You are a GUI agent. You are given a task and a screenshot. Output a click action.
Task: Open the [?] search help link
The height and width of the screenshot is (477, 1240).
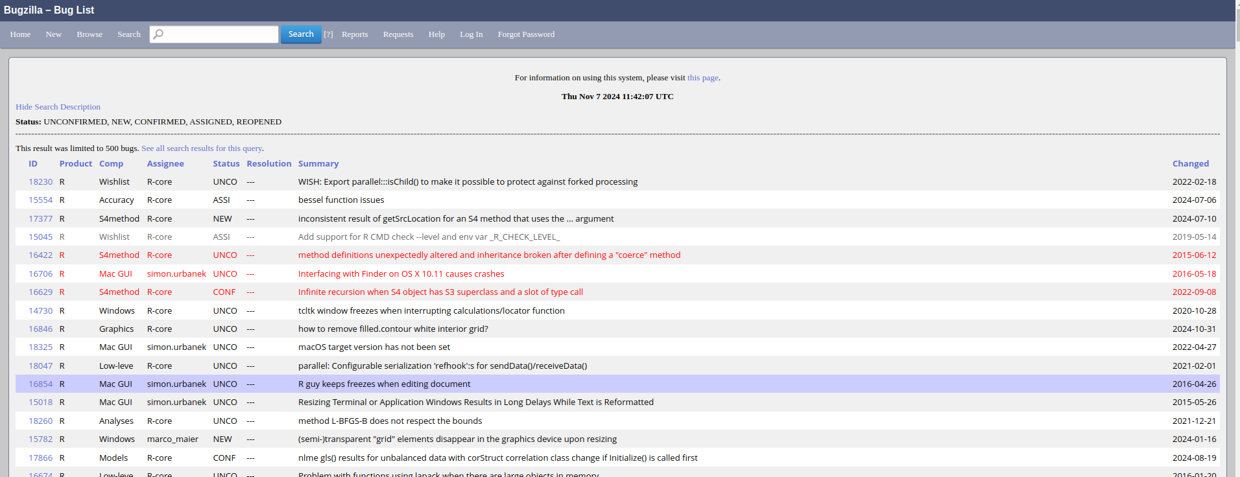[328, 34]
